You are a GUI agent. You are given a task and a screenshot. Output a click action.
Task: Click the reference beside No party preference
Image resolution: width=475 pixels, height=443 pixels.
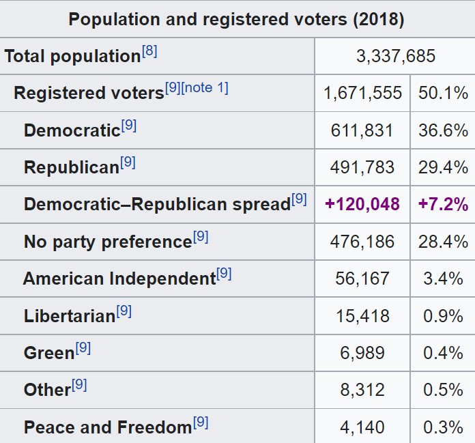click(201, 237)
